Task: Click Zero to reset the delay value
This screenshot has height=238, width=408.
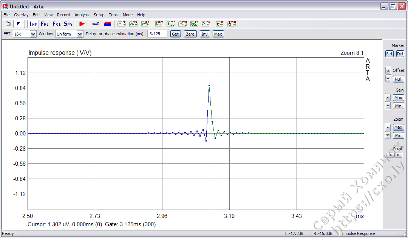Action: click(x=190, y=34)
